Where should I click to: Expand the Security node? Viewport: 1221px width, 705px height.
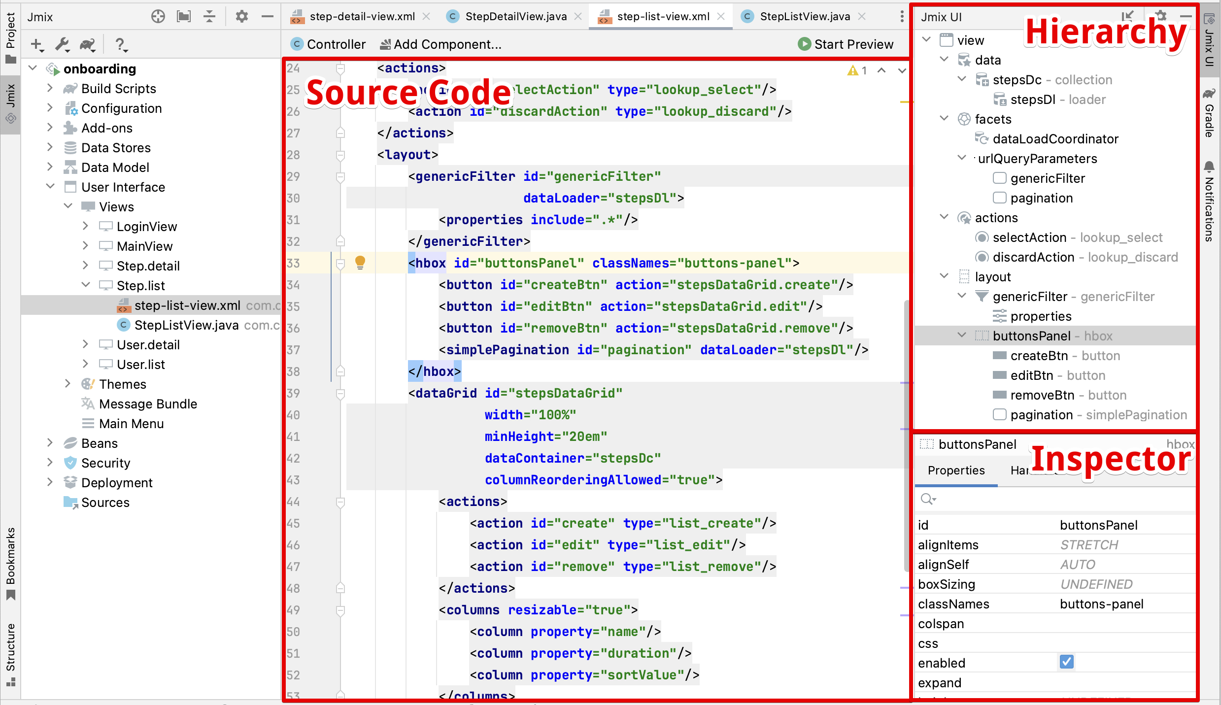pos(50,463)
